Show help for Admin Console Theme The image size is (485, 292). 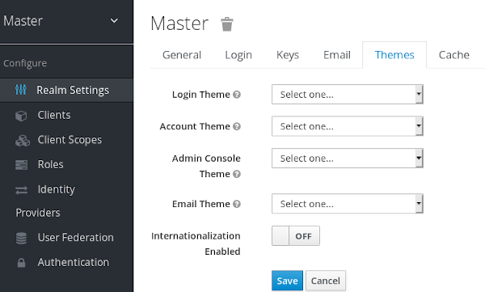(237, 174)
